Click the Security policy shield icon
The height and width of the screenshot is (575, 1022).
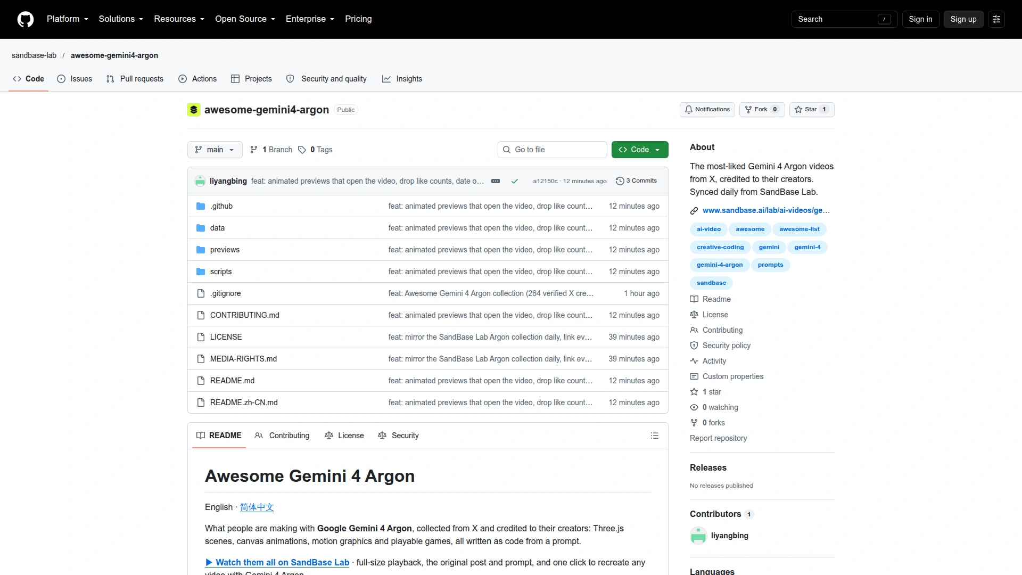pyautogui.click(x=694, y=346)
